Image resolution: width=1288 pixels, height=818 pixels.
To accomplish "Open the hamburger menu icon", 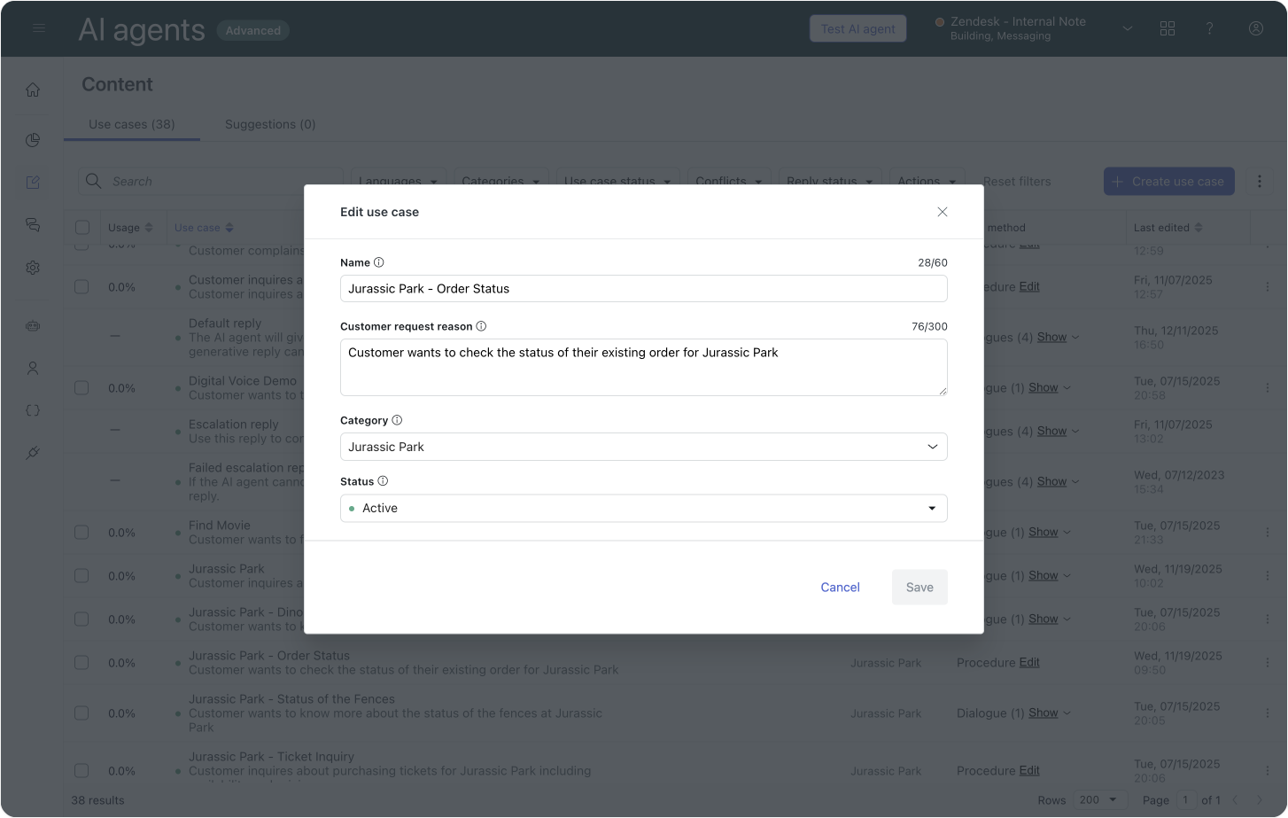I will pos(39,28).
